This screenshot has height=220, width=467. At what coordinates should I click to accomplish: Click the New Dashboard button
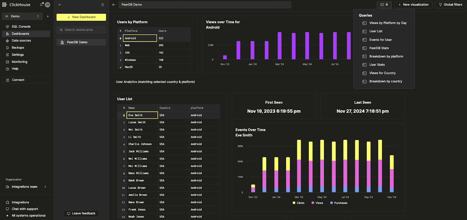click(x=81, y=17)
